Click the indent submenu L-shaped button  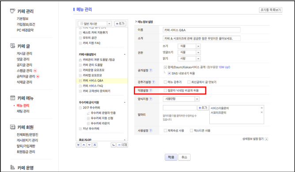pyautogui.click(x=113, y=145)
